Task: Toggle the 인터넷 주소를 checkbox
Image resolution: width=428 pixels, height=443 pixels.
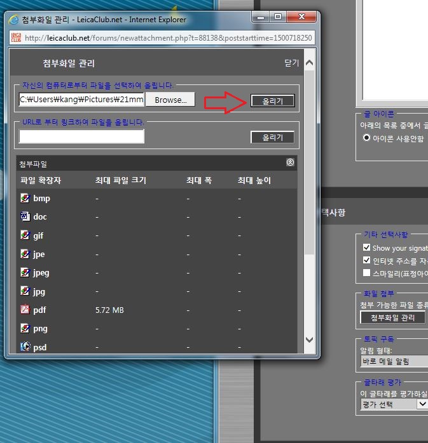Action: 366,260
